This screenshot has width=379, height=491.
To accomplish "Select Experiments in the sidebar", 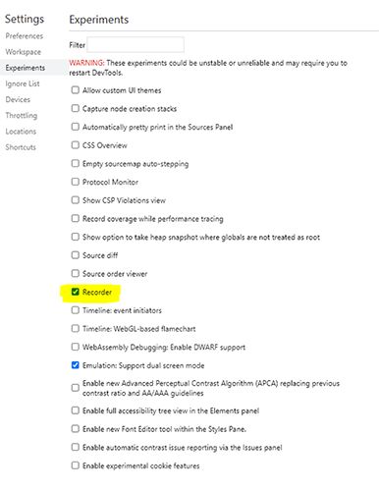I will click(x=26, y=68).
